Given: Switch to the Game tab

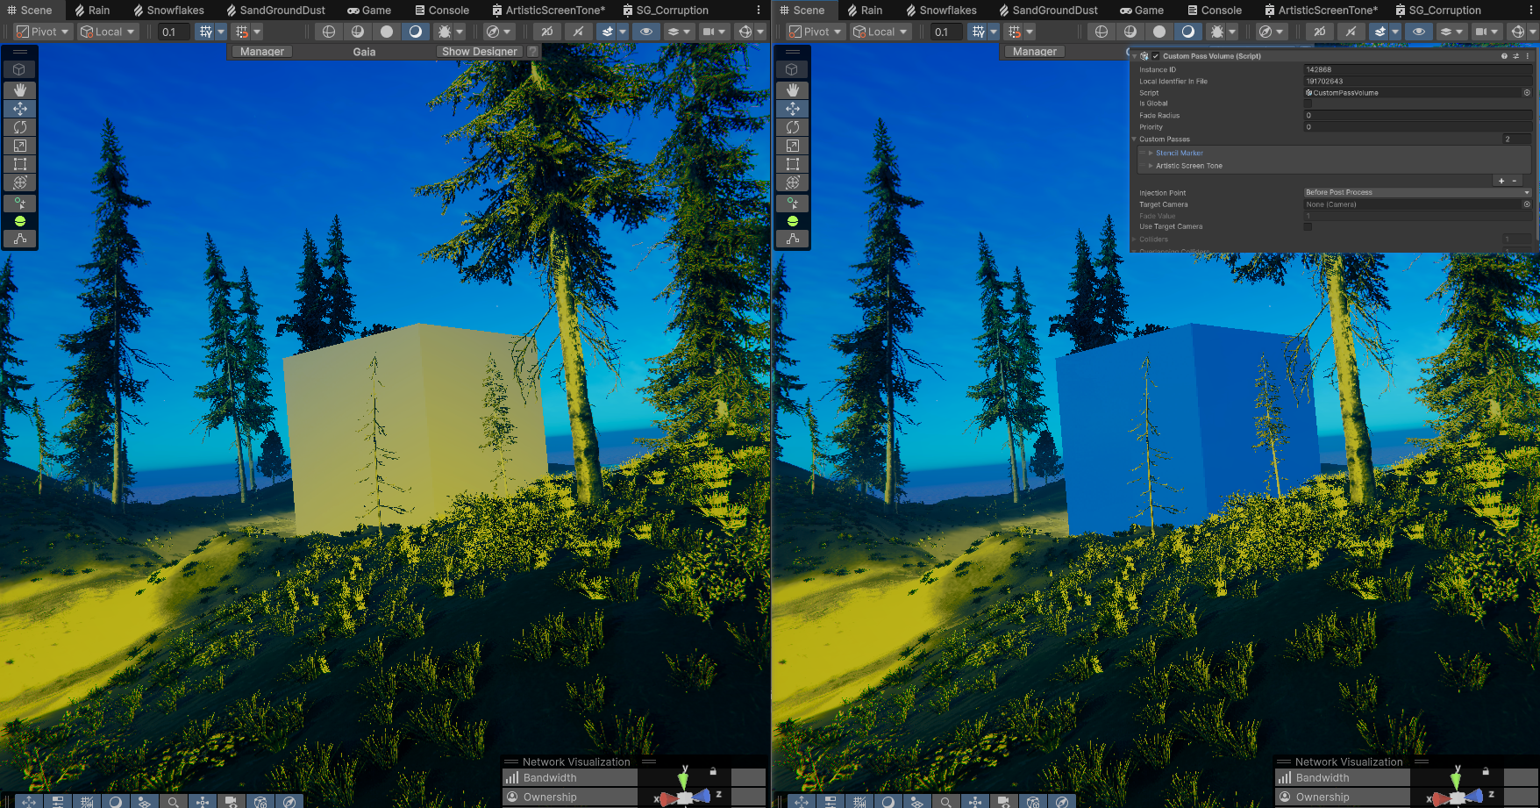Looking at the screenshot, I should (x=370, y=10).
